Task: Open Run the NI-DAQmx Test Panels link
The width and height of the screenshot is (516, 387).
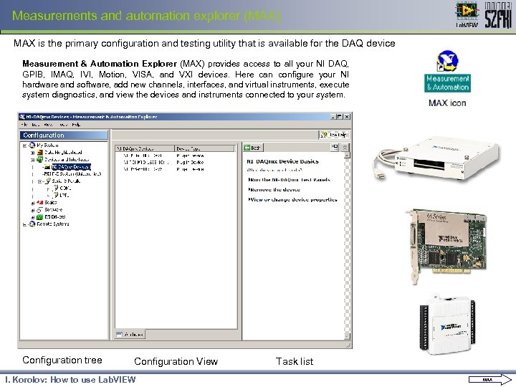Action: coord(290,180)
